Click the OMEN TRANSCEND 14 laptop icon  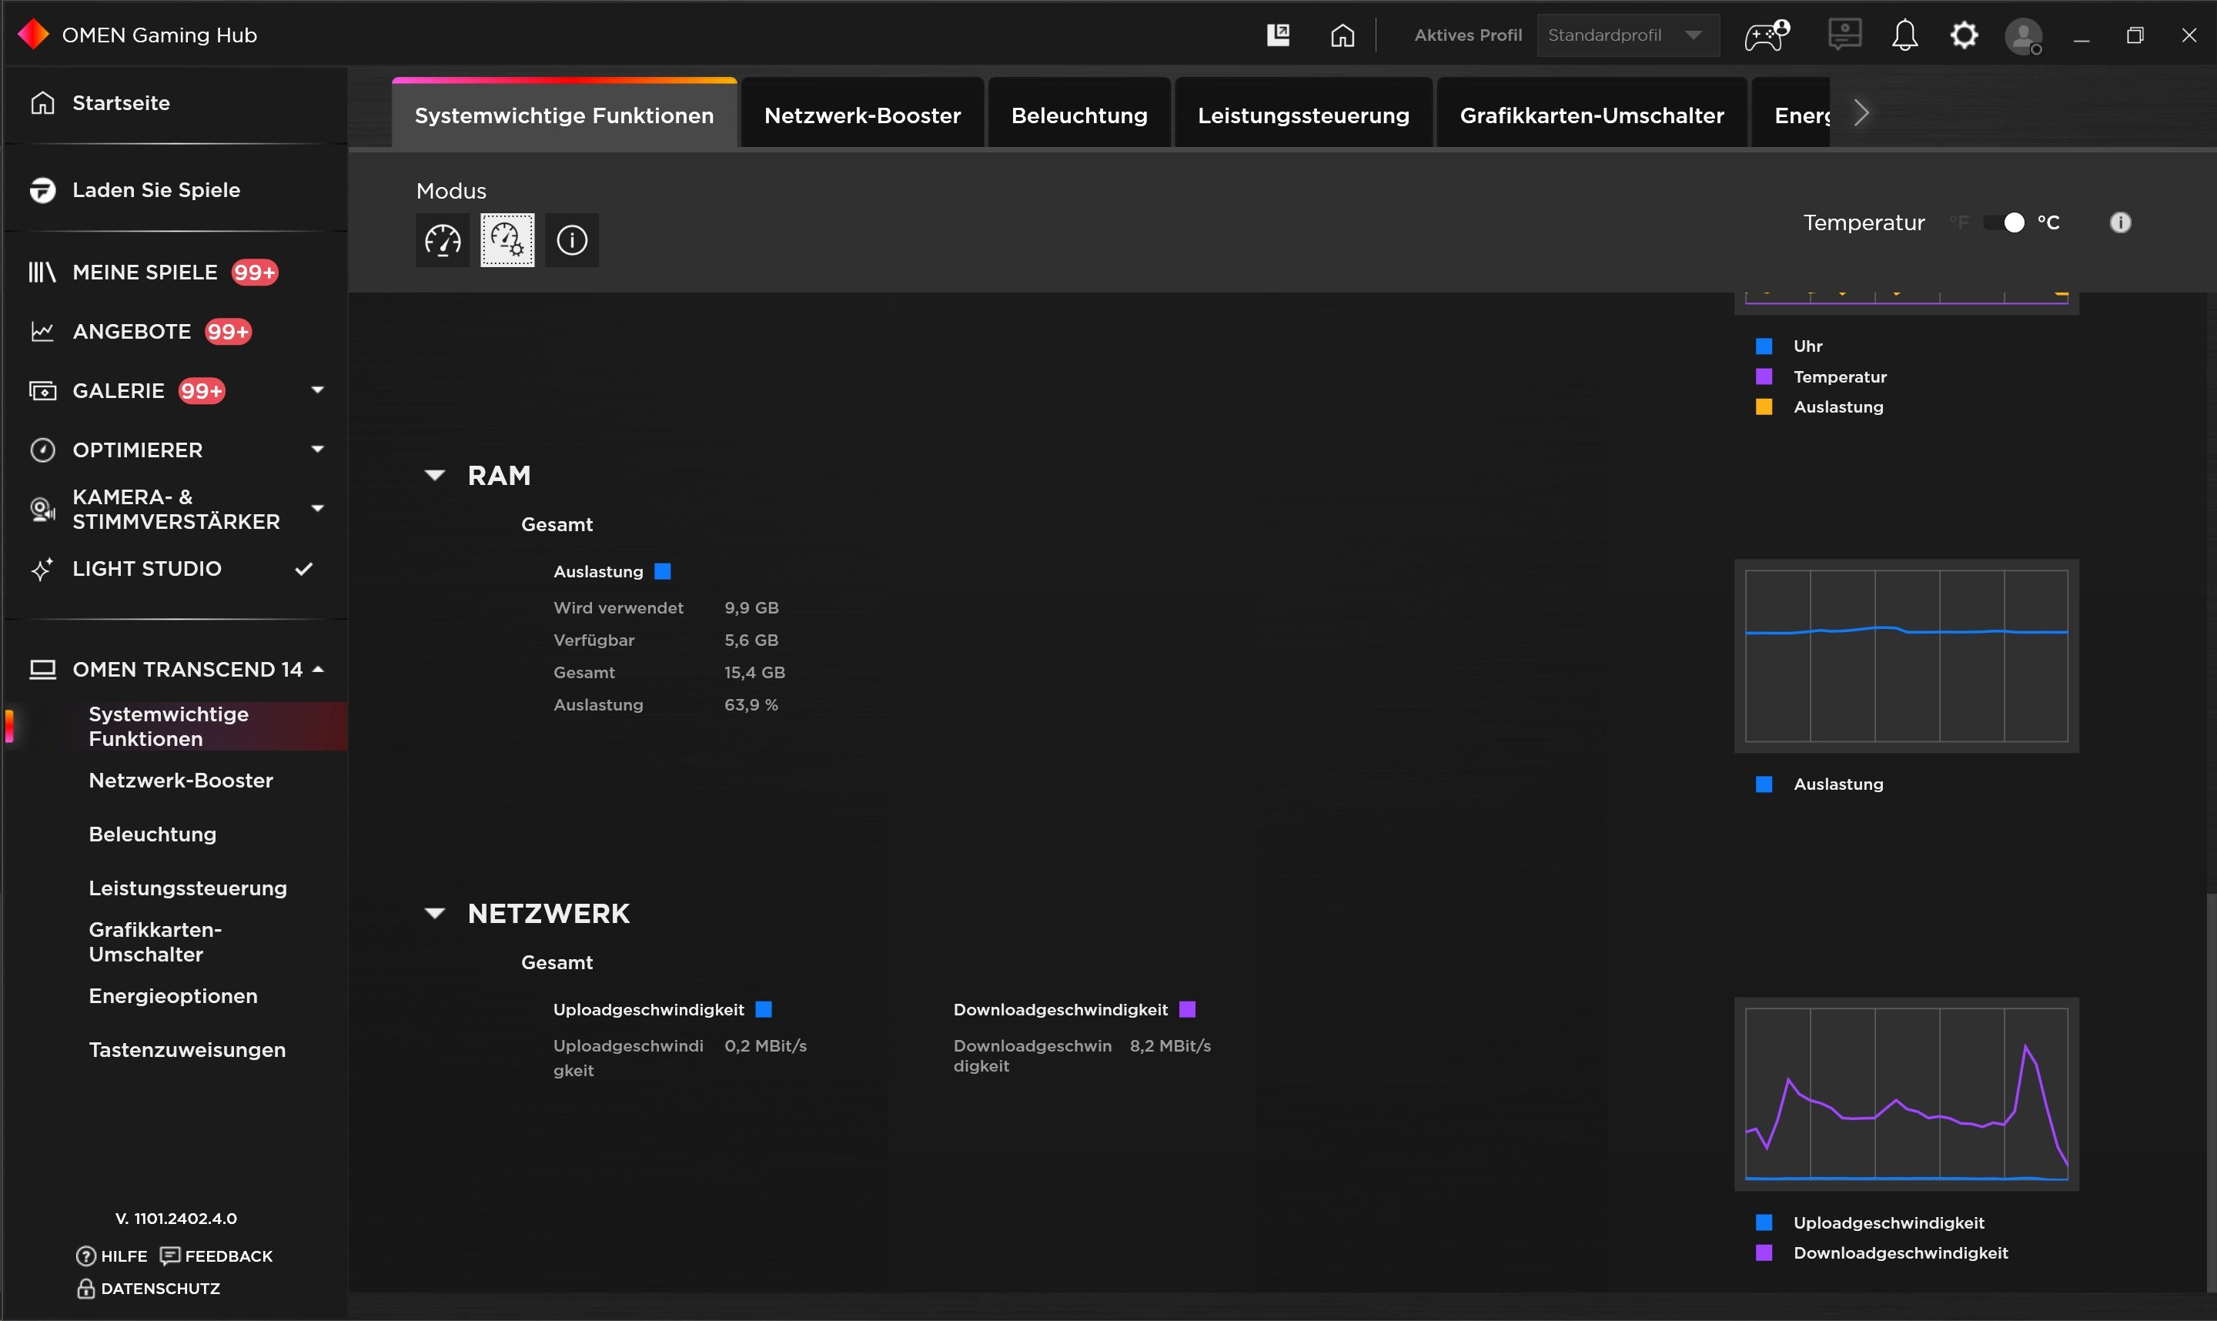coord(42,670)
